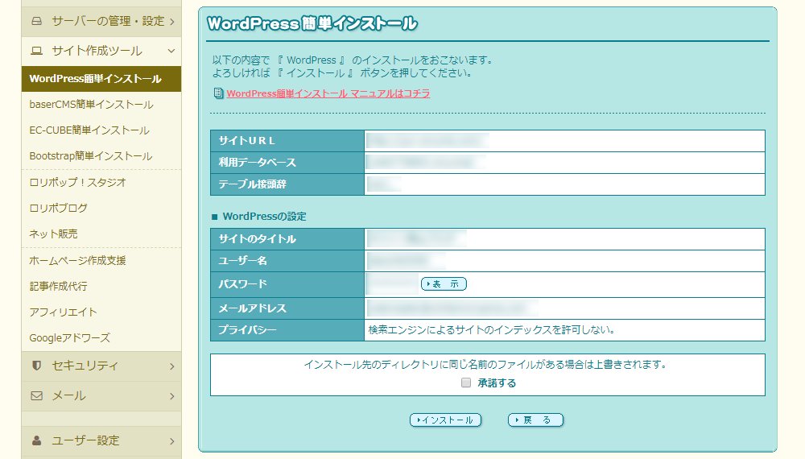The height and width of the screenshot is (459, 805).
Task: Click the 表示 button to show password
Action: tap(444, 284)
